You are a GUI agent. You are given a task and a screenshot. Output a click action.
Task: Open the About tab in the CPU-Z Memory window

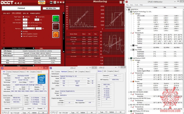point(116,71)
